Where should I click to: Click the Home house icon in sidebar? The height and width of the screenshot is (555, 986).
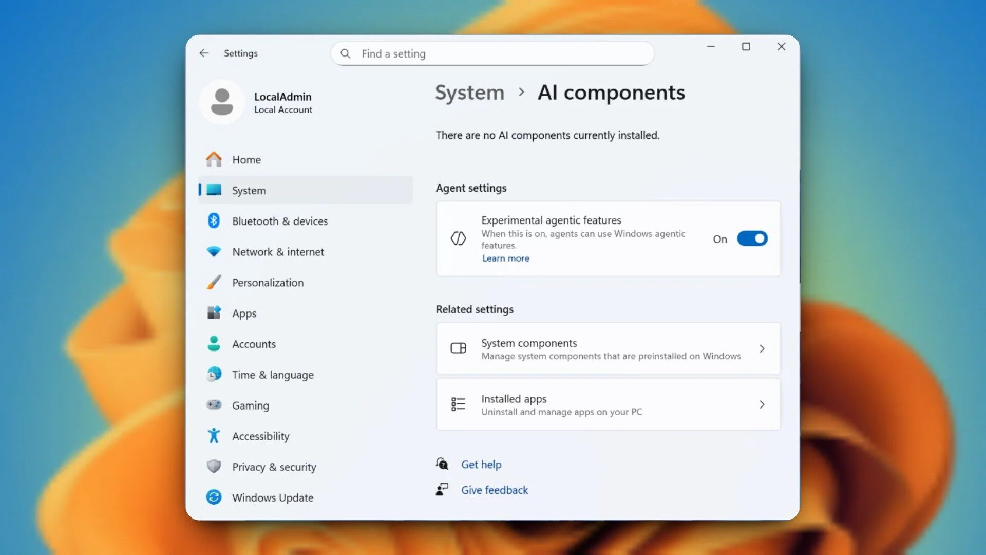click(x=214, y=160)
